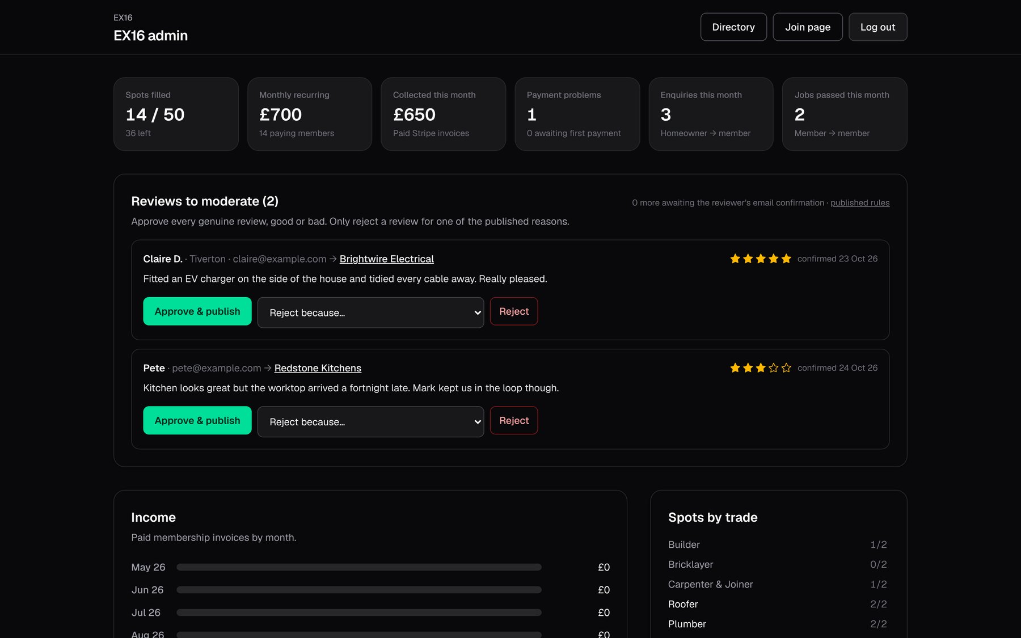1021x638 pixels.
Task: Reject Pete's review
Action: pos(514,420)
